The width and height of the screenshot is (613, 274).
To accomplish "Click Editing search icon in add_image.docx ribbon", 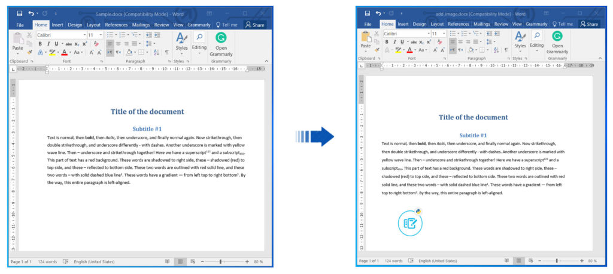I will point(536,36).
